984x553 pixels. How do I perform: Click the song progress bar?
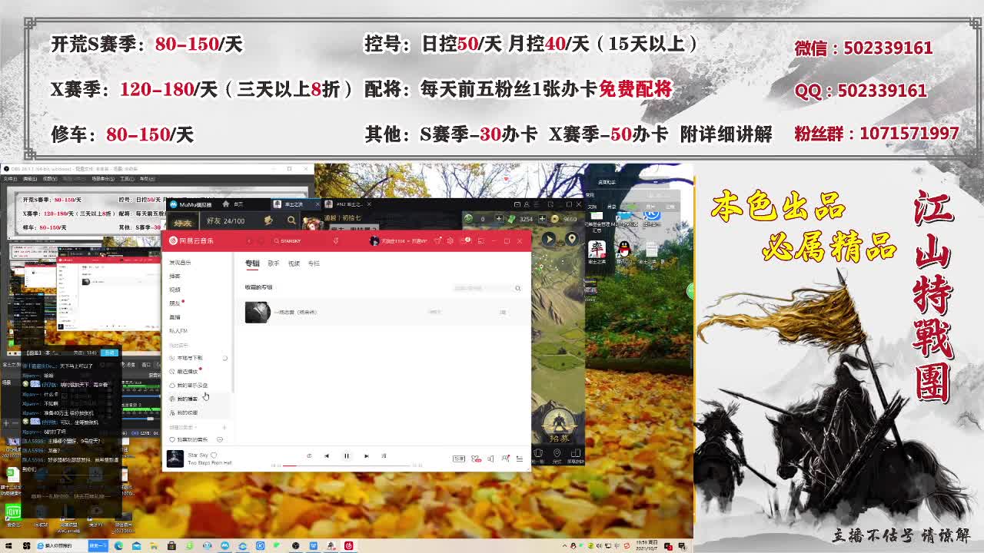point(346,465)
